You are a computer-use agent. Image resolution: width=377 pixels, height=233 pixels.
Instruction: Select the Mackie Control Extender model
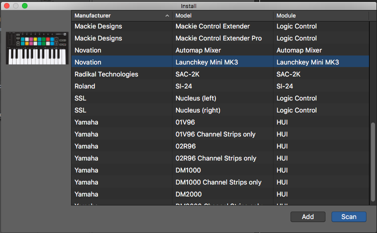click(212, 26)
